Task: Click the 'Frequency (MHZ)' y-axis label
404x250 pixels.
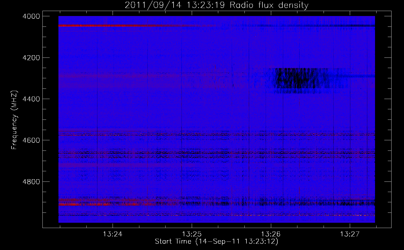Action: tap(14, 120)
